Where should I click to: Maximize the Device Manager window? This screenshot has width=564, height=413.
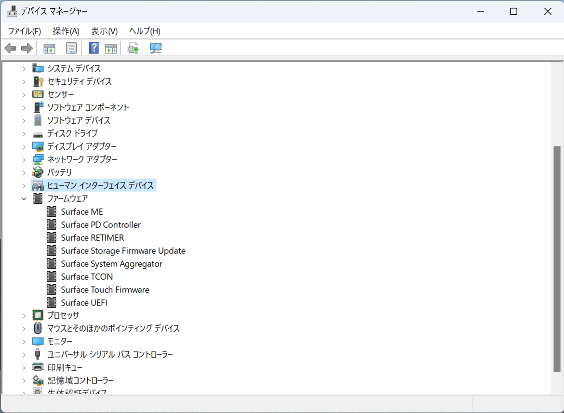tap(514, 12)
